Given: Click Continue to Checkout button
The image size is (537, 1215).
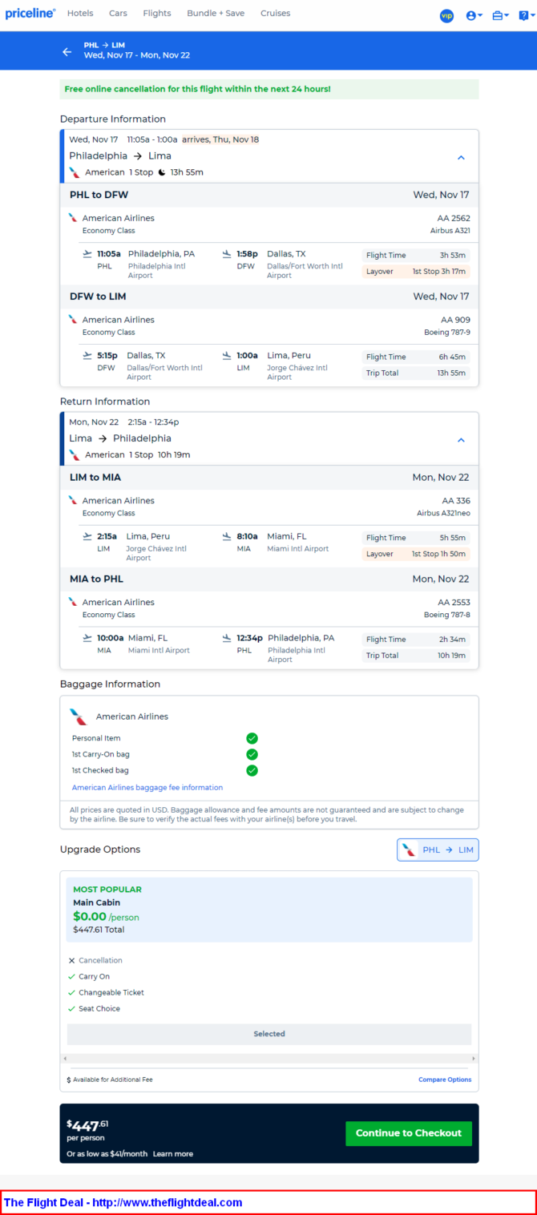Looking at the screenshot, I should point(409,1133).
